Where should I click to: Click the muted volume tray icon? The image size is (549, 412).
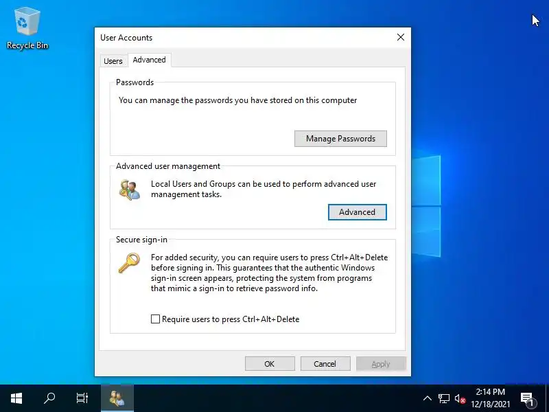click(x=460, y=399)
